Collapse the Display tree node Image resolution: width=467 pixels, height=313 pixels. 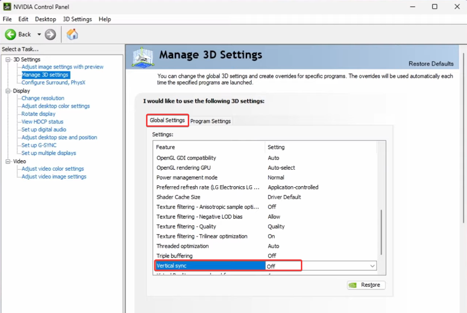click(x=8, y=91)
